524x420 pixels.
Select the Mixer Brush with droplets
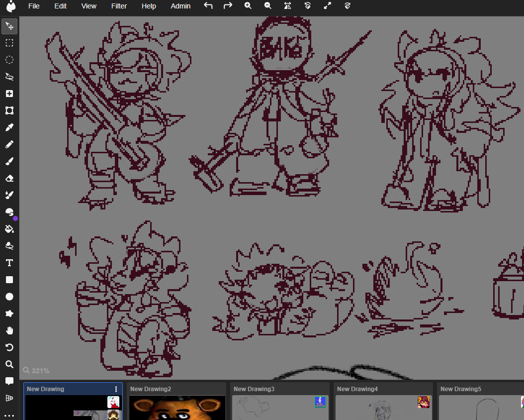pos(9,195)
